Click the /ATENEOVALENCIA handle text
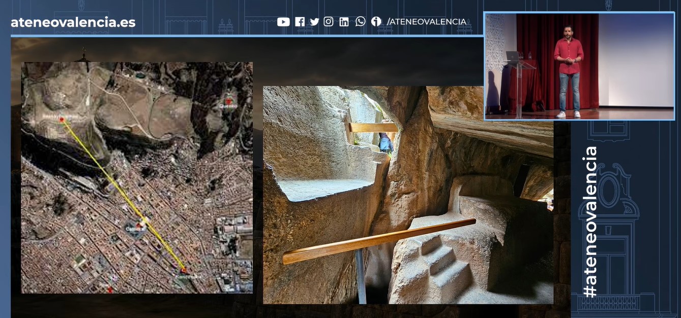 click(427, 22)
